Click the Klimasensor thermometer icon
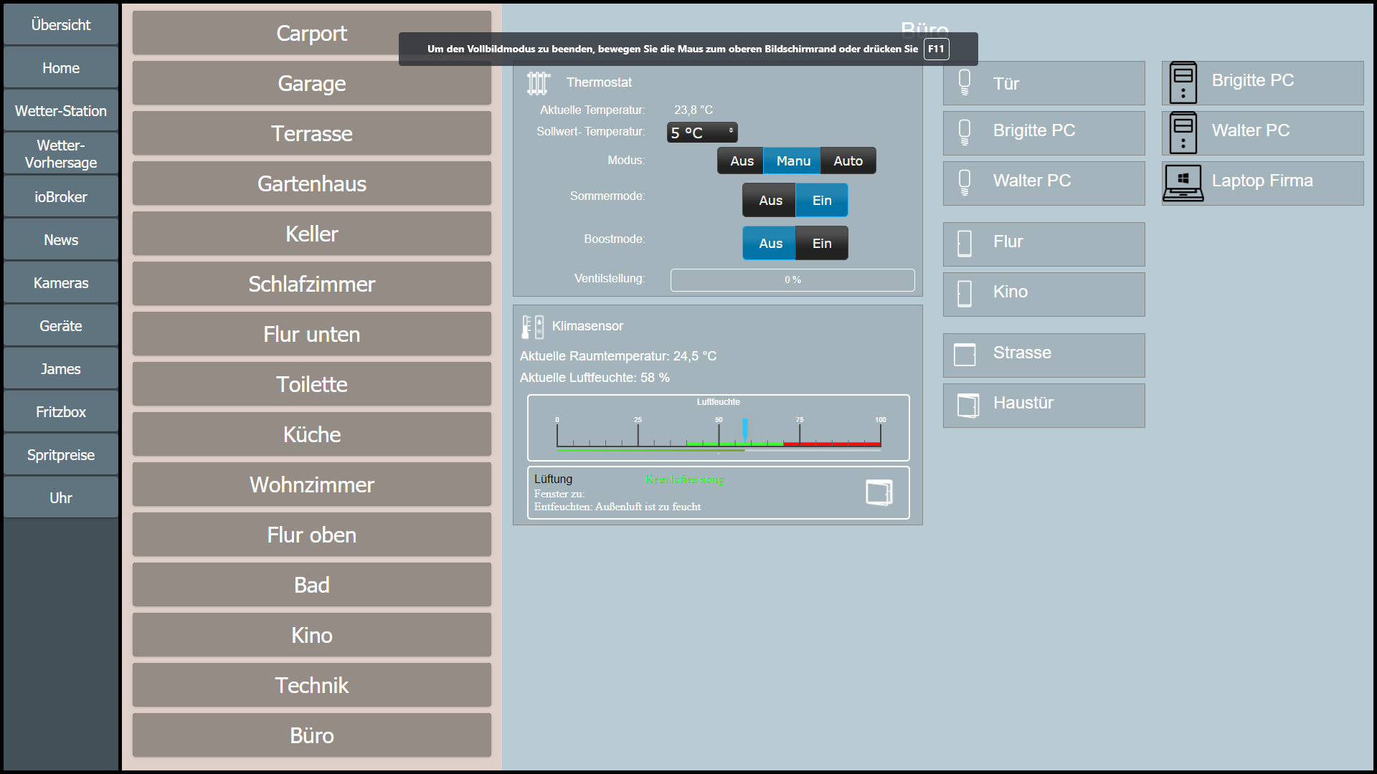The height and width of the screenshot is (774, 1377). click(x=532, y=327)
